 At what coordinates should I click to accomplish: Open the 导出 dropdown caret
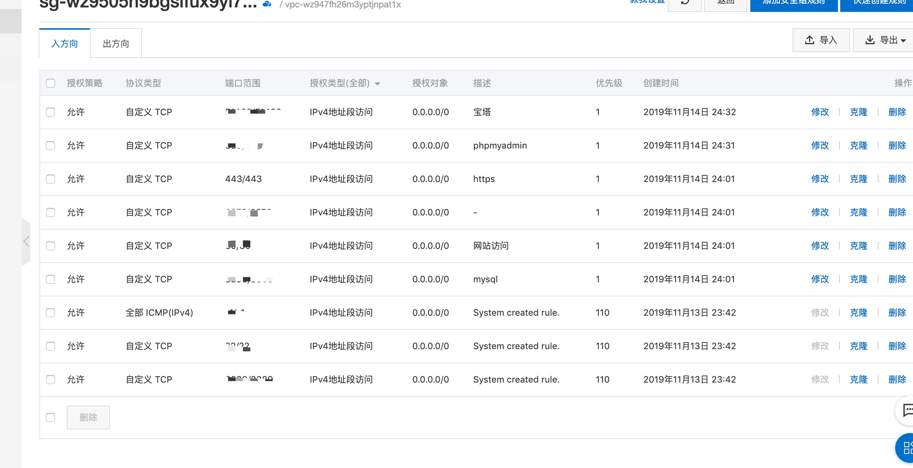coord(903,40)
